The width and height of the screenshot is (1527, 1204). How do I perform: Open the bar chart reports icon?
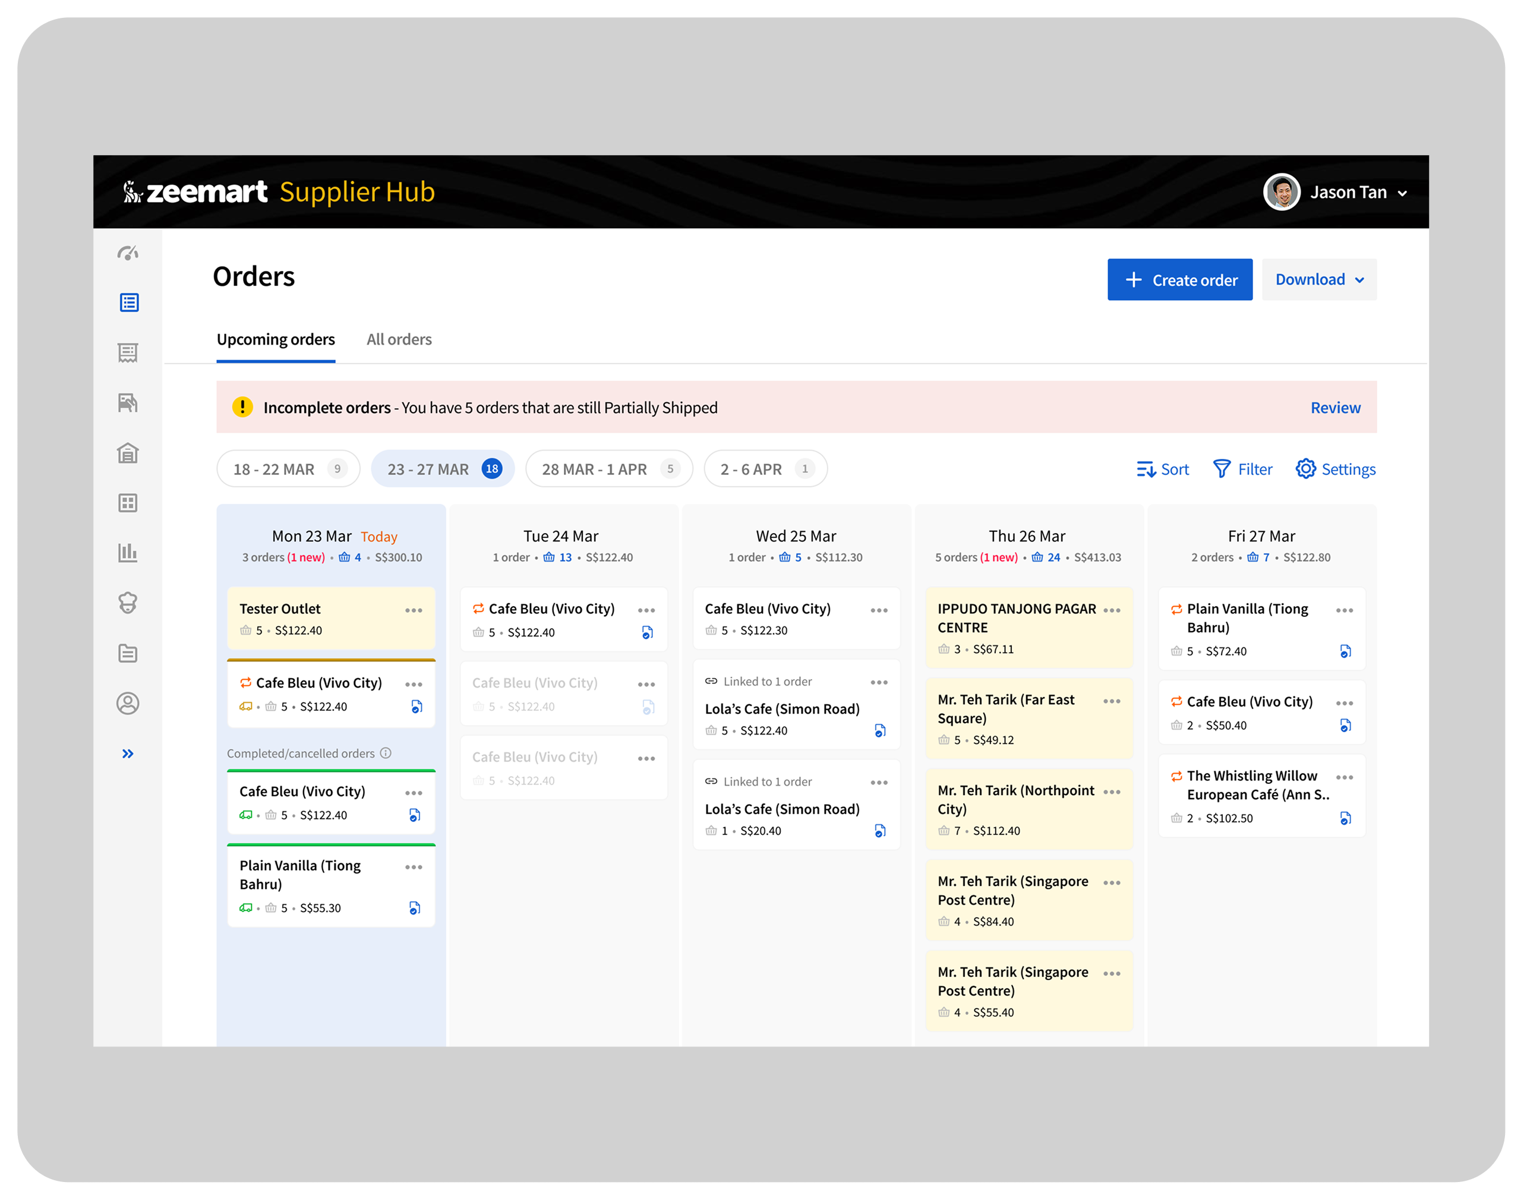[128, 553]
